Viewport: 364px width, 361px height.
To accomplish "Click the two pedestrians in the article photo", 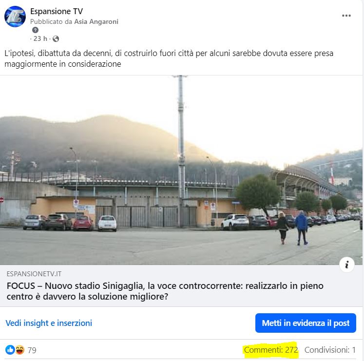I will pos(292,228).
